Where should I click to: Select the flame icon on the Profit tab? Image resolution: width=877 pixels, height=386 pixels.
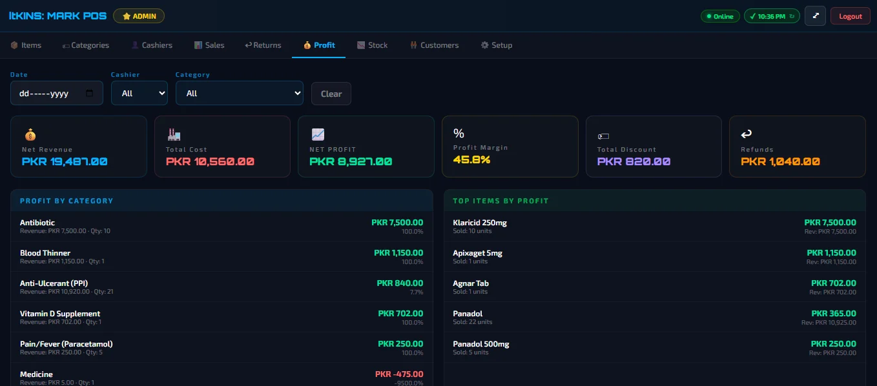pos(306,45)
